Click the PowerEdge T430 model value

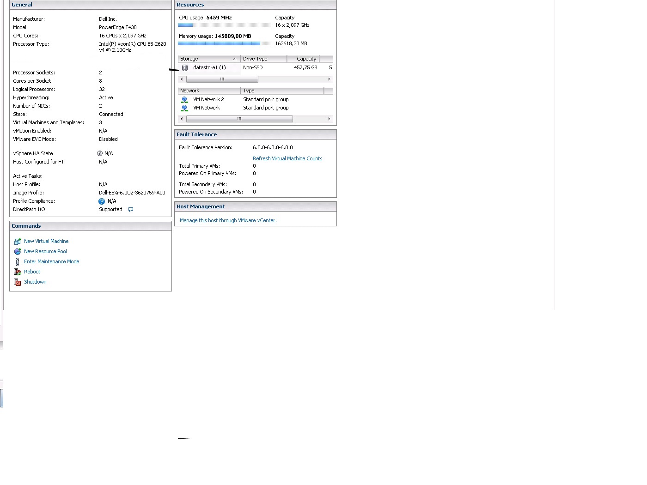(x=118, y=27)
